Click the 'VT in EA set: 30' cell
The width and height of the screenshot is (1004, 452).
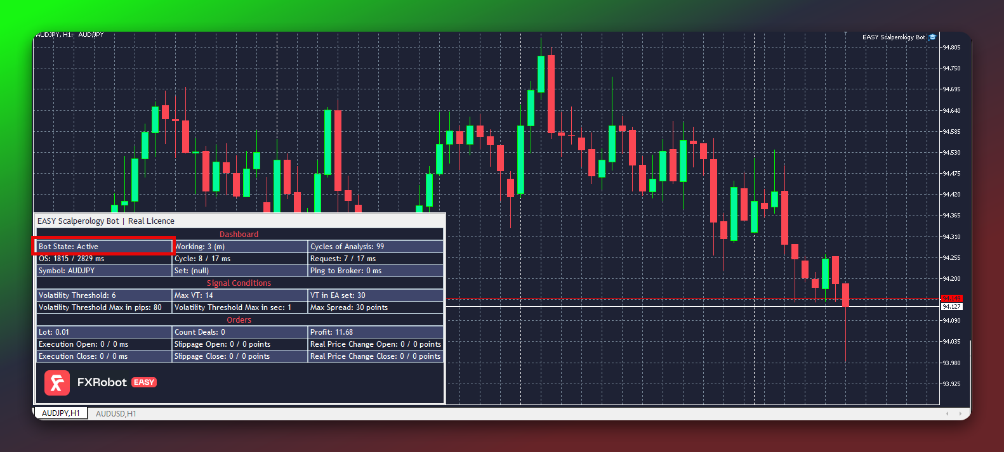tap(376, 295)
